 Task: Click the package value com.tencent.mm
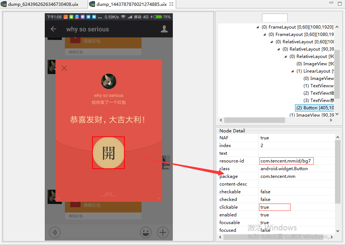coord(278,176)
